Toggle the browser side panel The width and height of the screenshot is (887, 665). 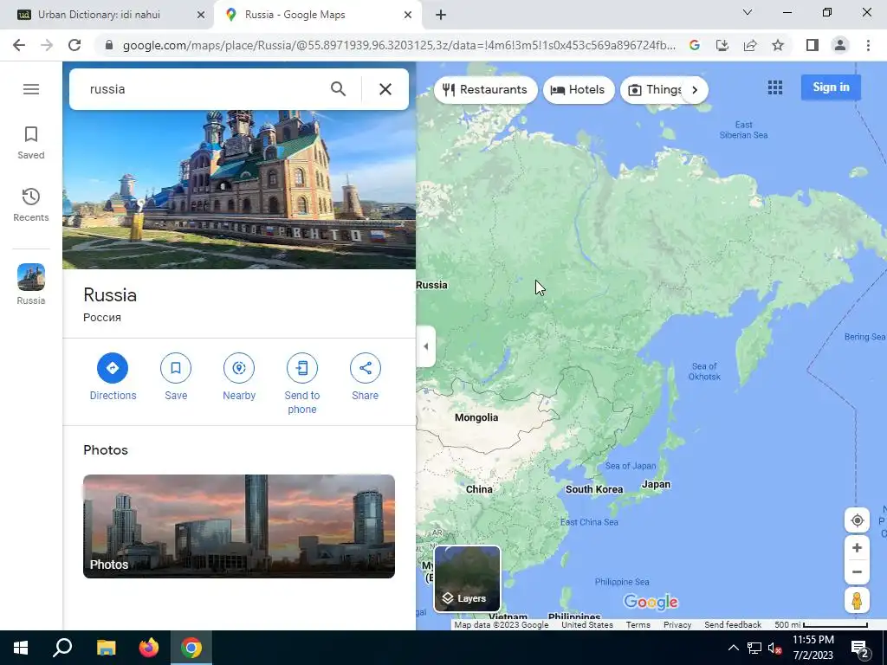(x=813, y=45)
